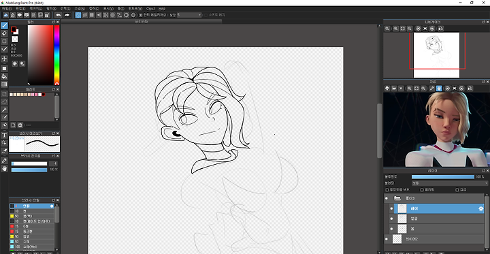Select the Eraser tool in left toolbar
The image size is (490, 254).
4,33
